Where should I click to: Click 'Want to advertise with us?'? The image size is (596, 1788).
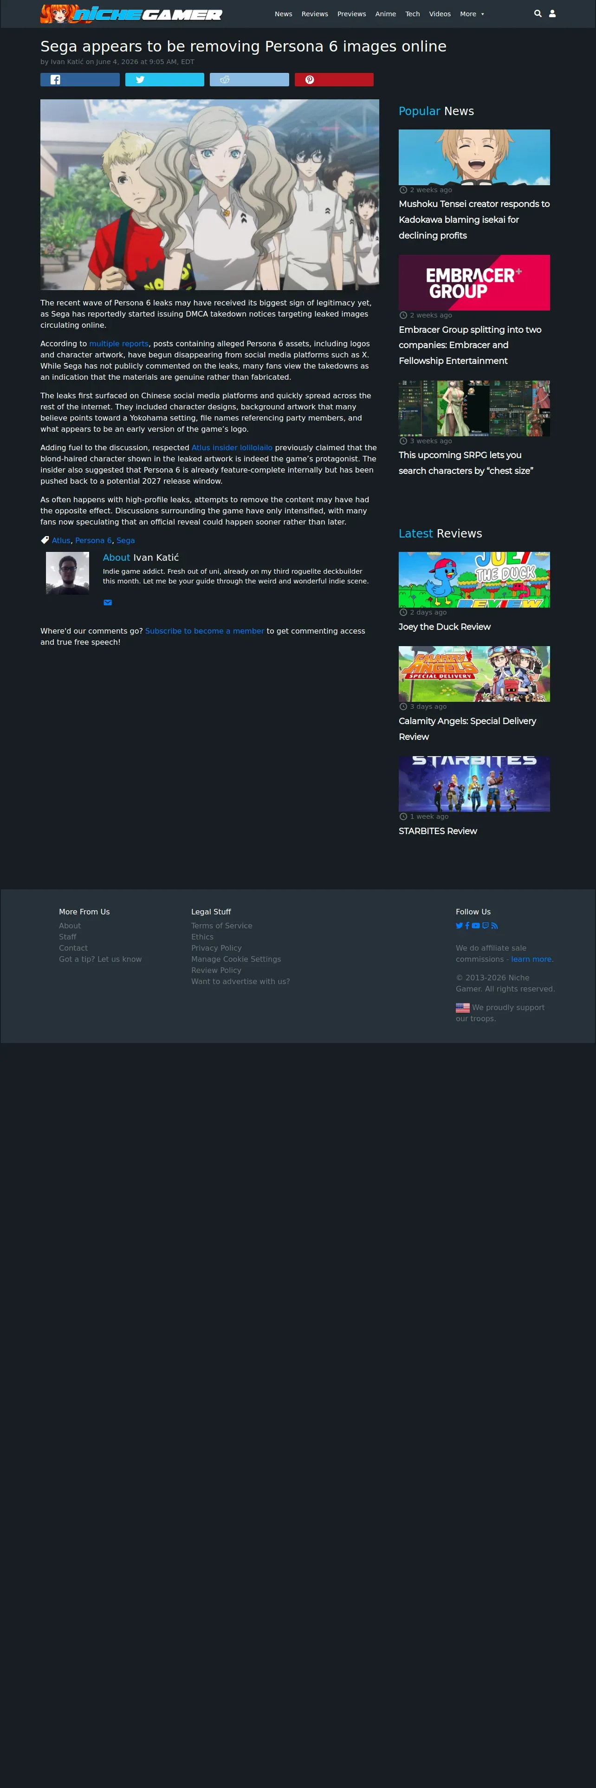click(x=241, y=981)
